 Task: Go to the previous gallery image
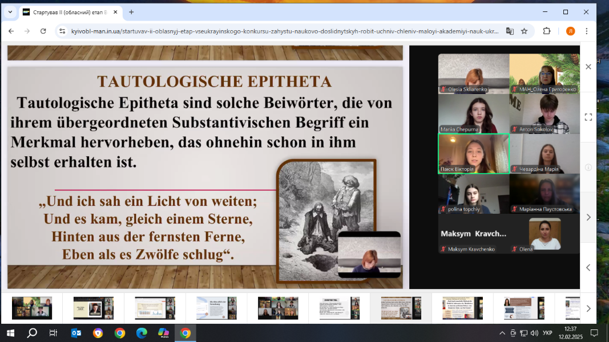tap(588, 267)
